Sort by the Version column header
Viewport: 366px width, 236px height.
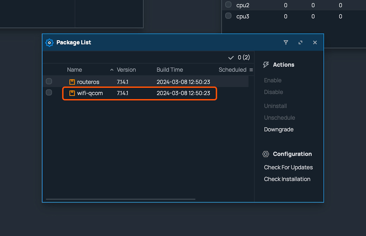click(126, 70)
